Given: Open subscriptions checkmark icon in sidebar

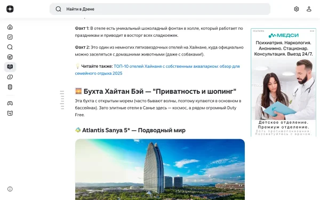Looking at the screenshot, I should pyautogui.click(x=10, y=37).
